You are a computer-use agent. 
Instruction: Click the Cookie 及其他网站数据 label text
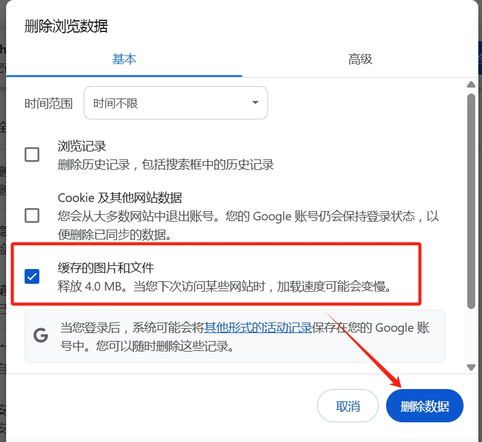tap(120, 198)
